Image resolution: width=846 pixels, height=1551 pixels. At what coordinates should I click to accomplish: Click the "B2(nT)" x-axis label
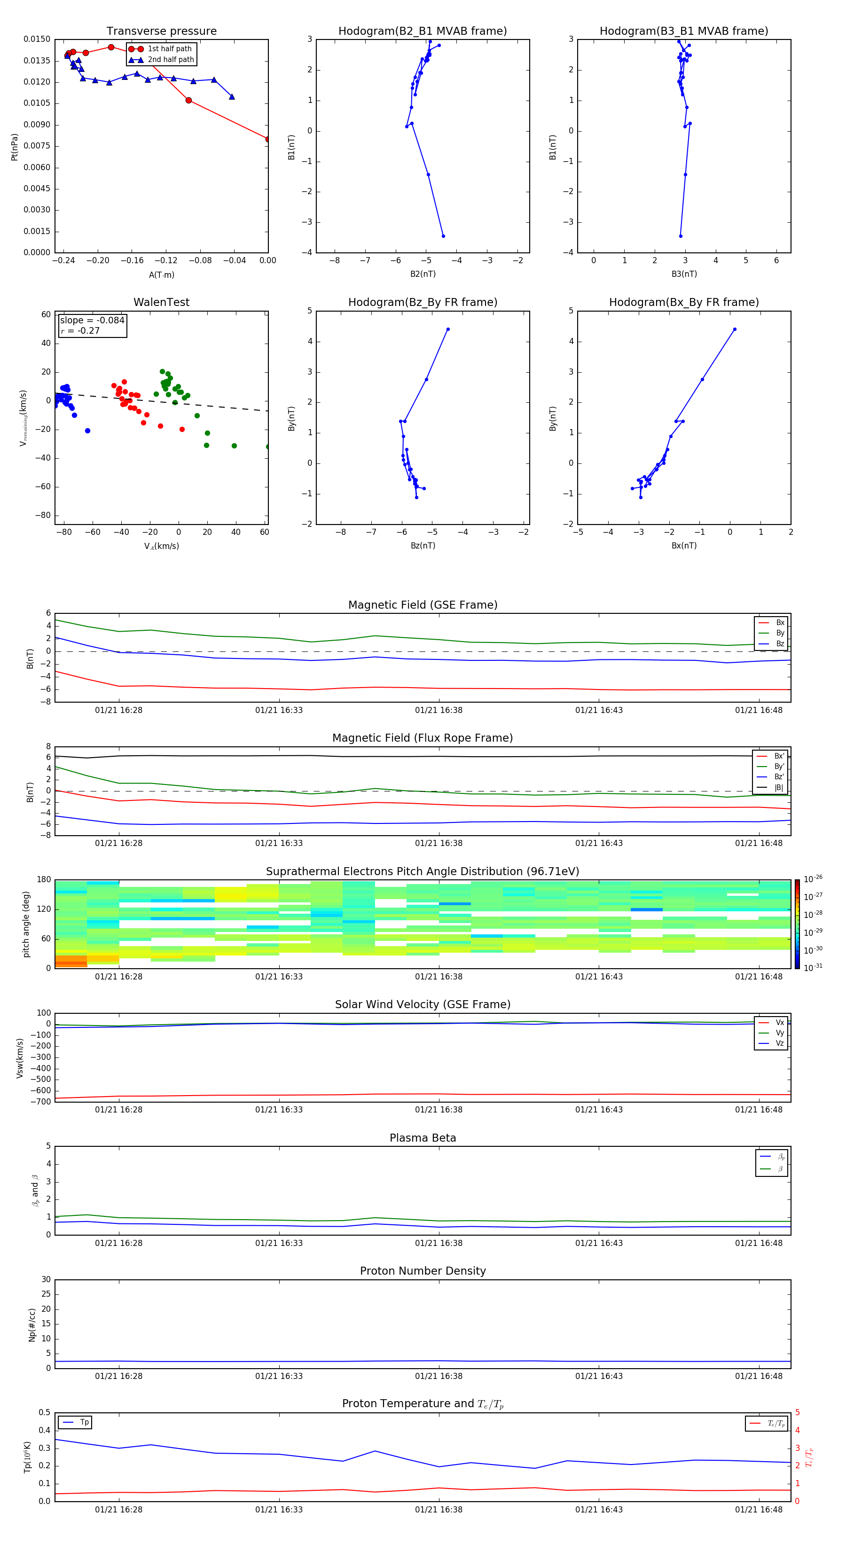pyautogui.click(x=423, y=274)
